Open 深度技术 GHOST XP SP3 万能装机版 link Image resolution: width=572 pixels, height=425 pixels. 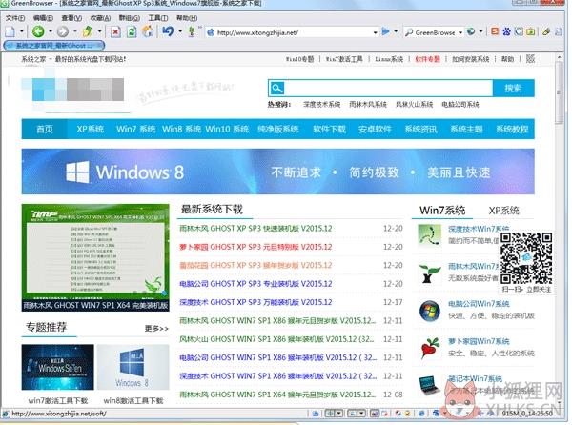tap(255, 302)
